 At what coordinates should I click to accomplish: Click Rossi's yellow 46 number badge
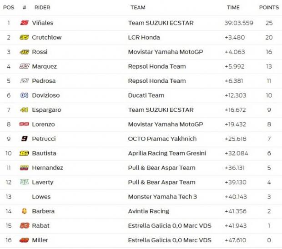(25, 52)
